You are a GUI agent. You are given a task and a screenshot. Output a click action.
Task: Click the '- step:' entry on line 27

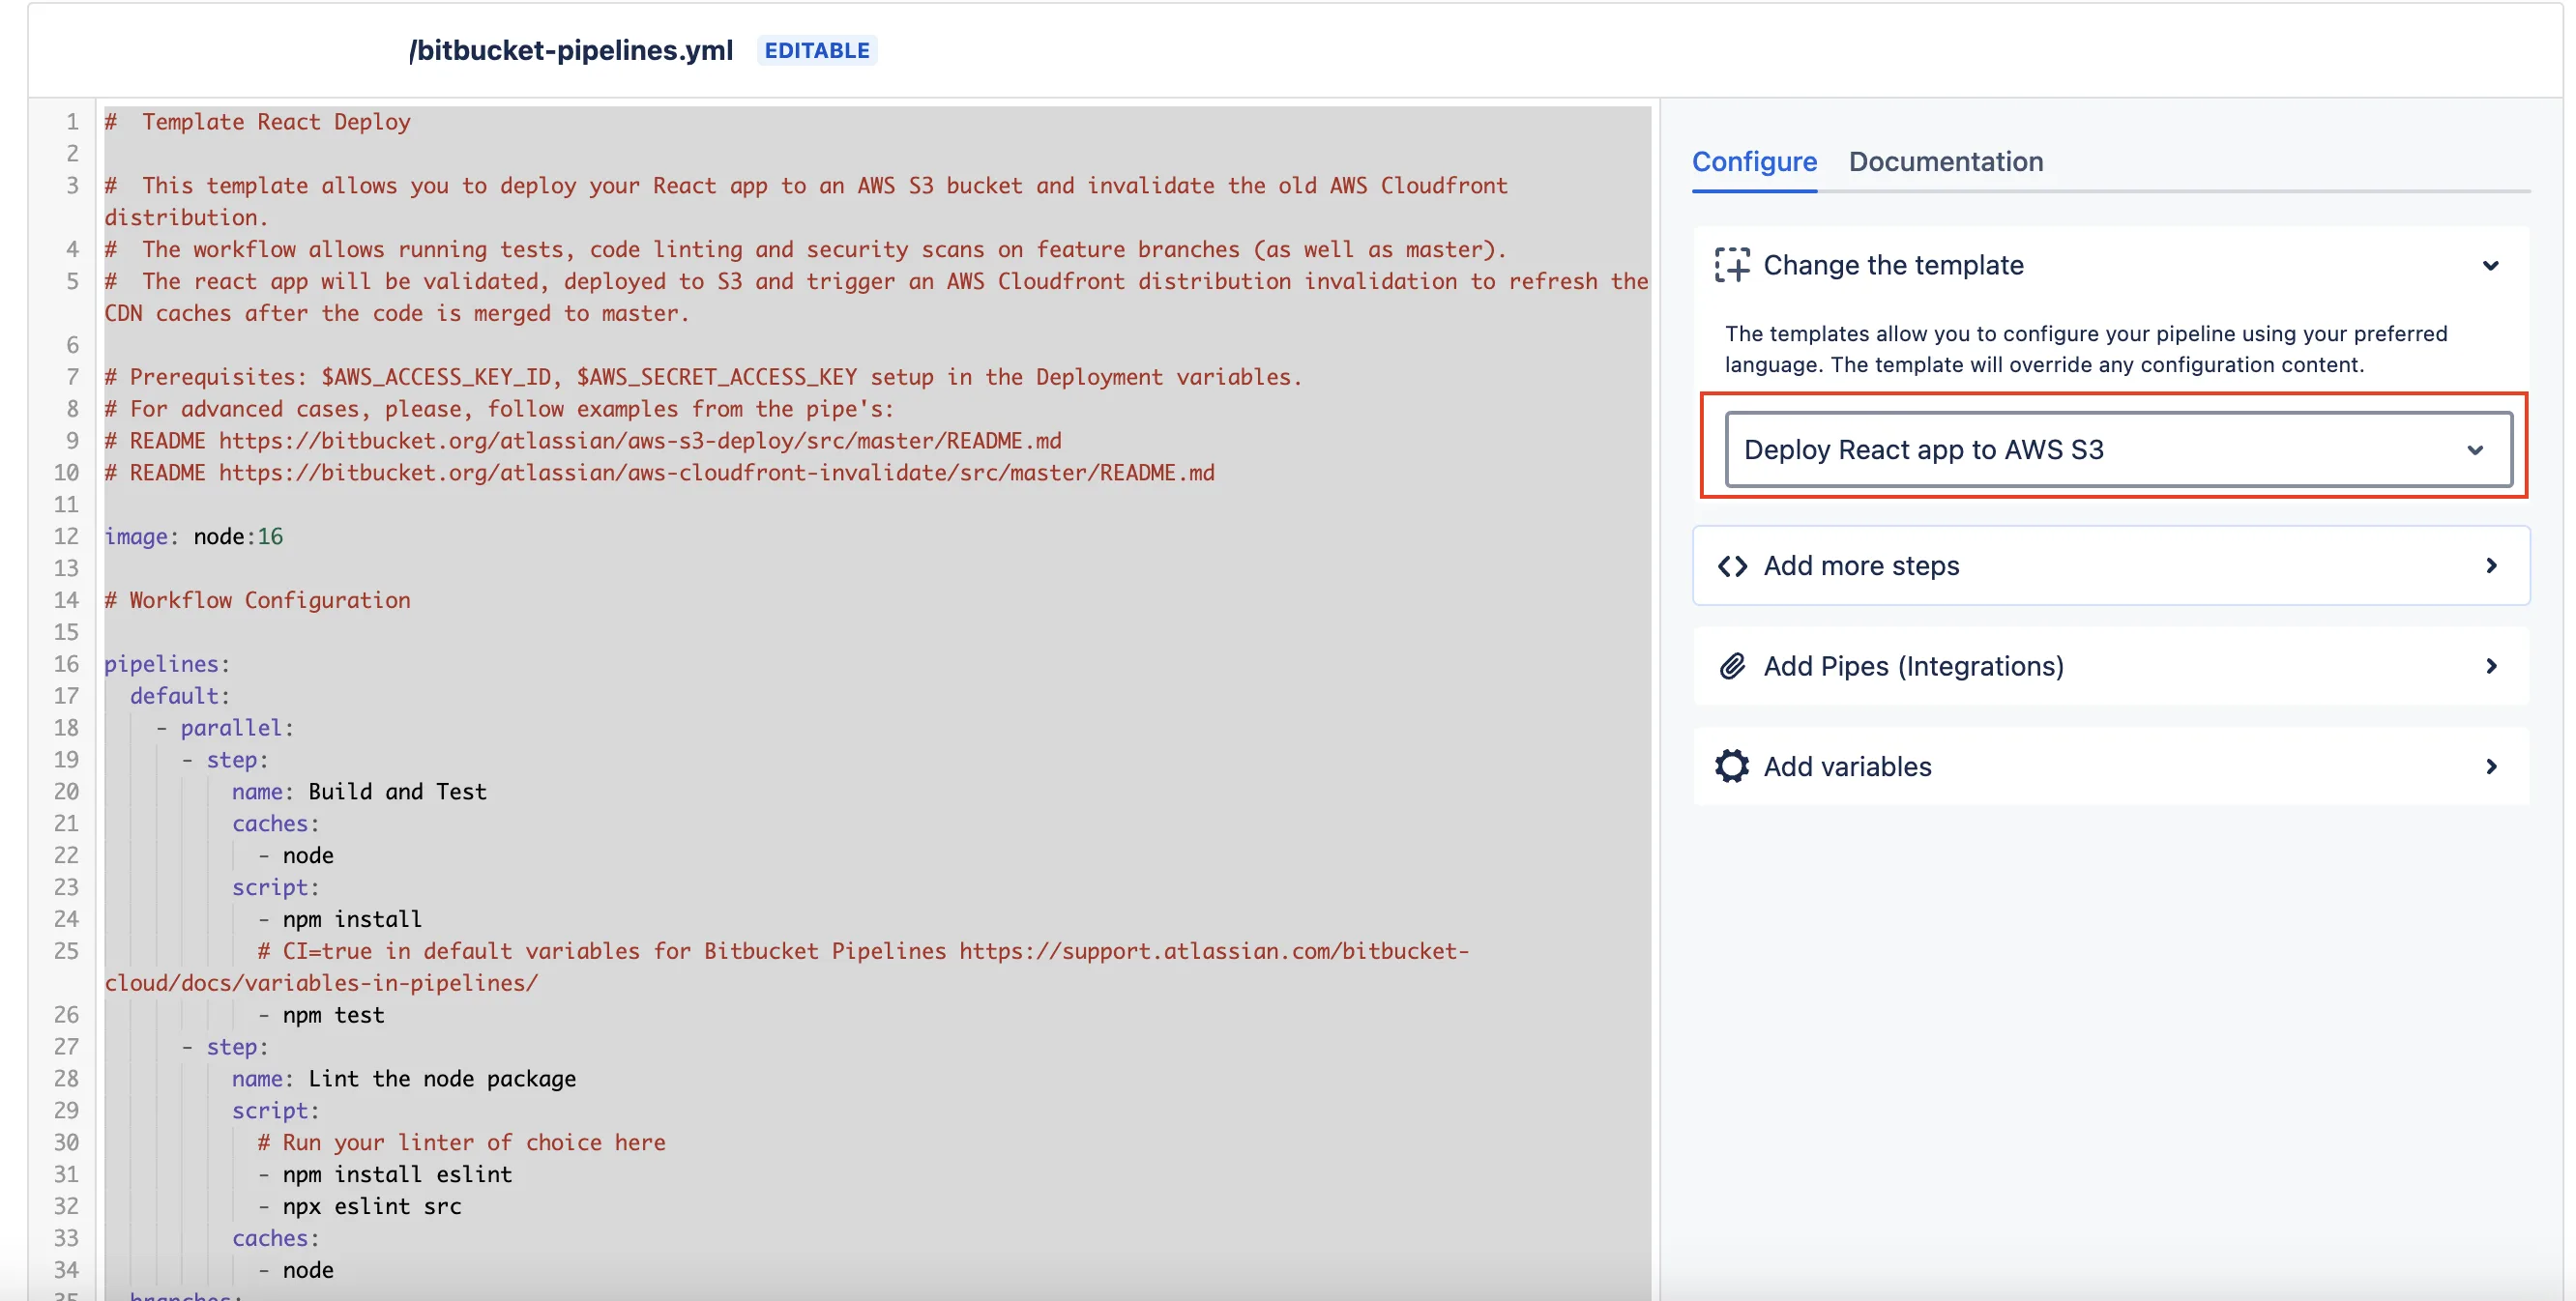point(225,1047)
